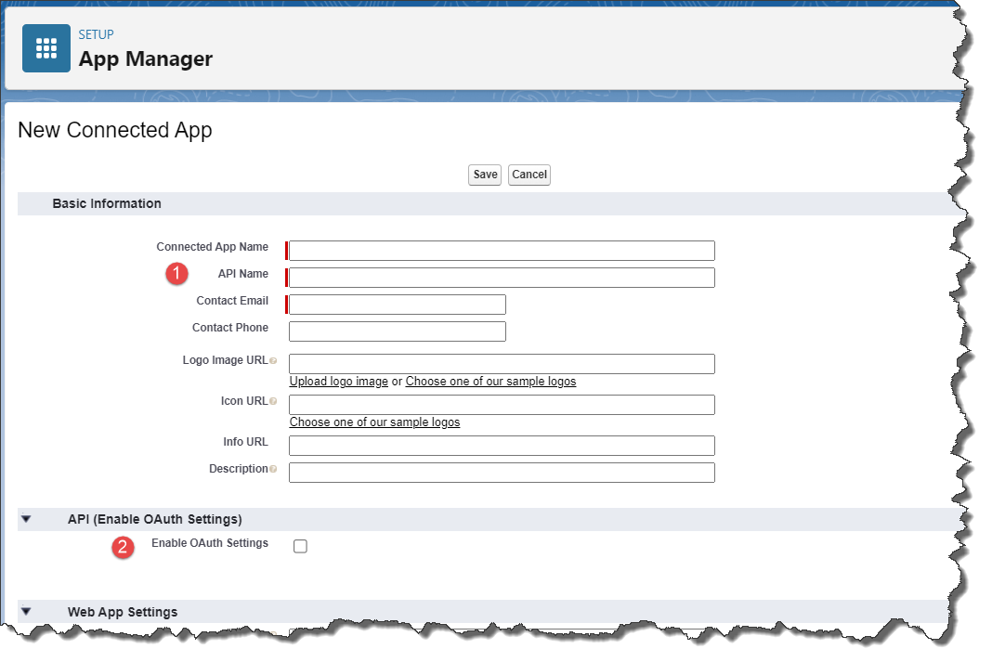This screenshot has height=662, width=992.
Task: Click the Logo Image URL help icon
Action: (x=273, y=360)
